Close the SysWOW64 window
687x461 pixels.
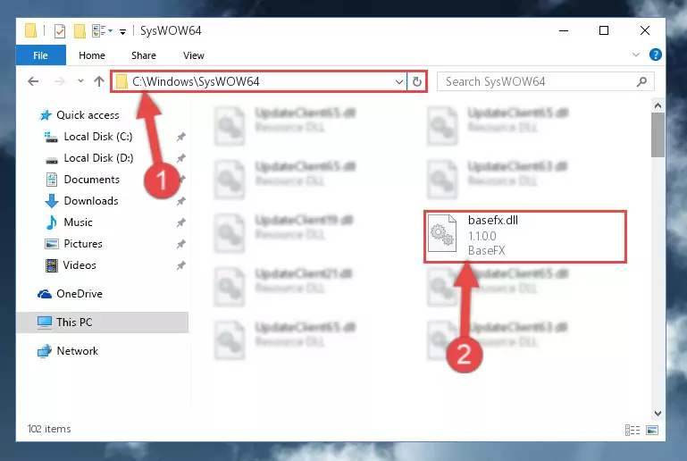click(645, 30)
